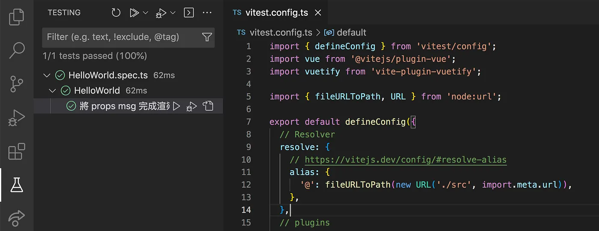599x231 pixels.
Task: Select HelloWorld.spec.ts test file row
Action: pyautogui.click(x=128, y=75)
